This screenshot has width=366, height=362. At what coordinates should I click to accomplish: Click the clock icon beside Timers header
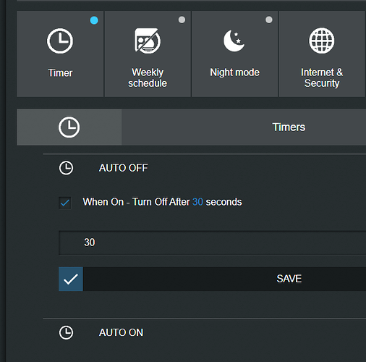69,127
